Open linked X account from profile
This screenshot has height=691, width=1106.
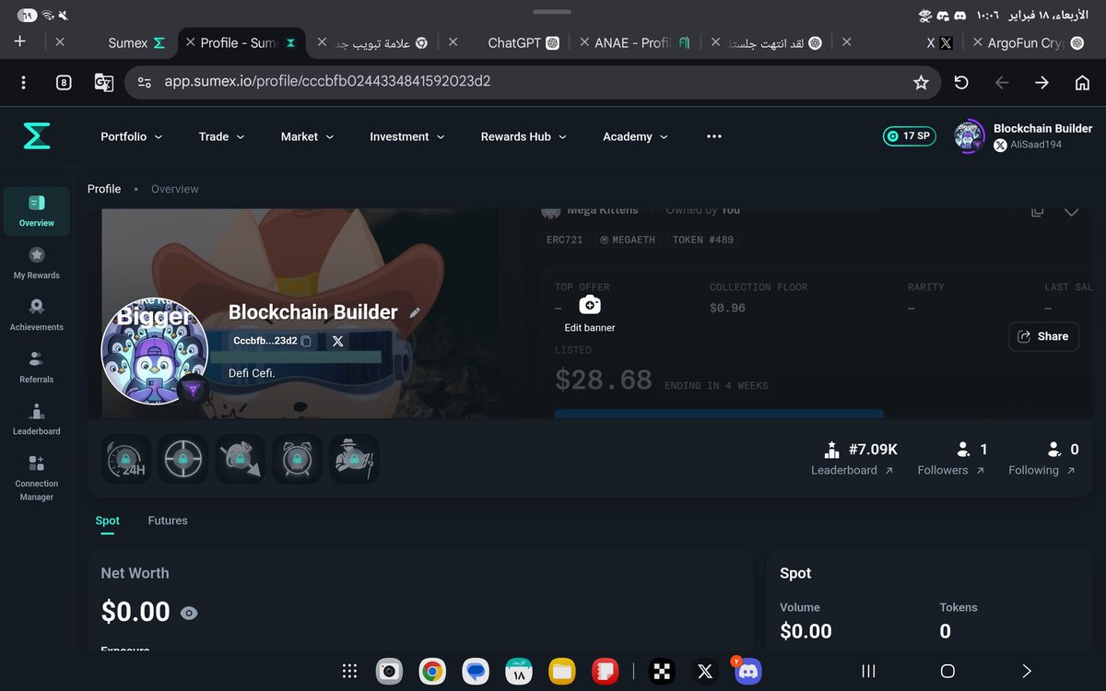(x=337, y=341)
